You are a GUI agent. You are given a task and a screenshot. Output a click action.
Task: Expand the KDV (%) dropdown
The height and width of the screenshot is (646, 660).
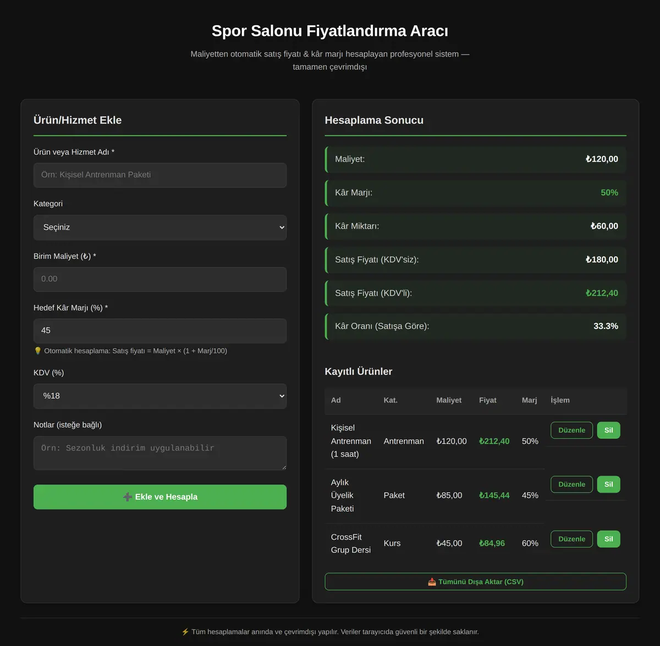[160, 396]
